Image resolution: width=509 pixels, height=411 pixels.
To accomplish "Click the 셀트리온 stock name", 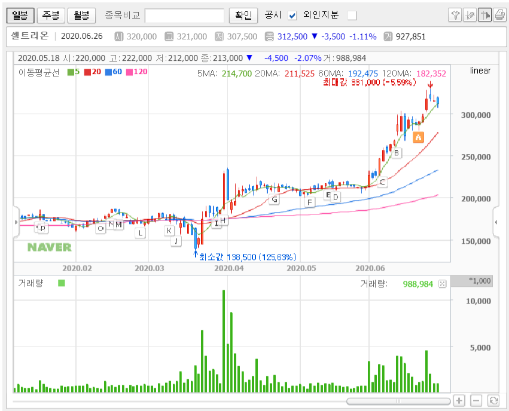I will click(30, 36).
